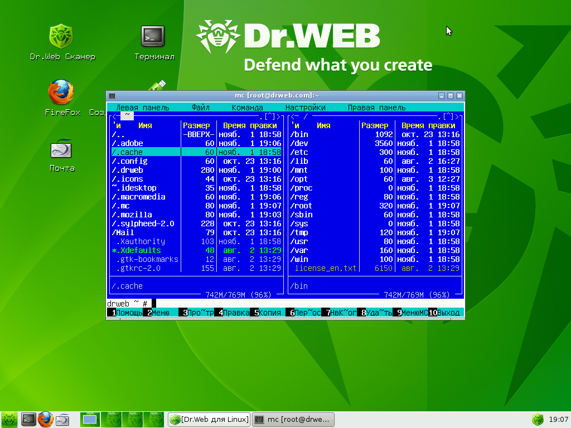Click the 8 Уда~ть delete button

(375, 313)
